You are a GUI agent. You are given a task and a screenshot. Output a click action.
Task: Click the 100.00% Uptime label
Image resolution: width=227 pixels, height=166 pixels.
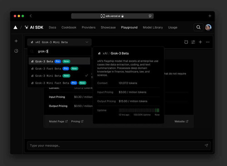142,115
